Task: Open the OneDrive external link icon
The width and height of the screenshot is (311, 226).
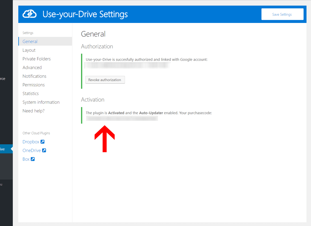Action: pyautogui.click(x=44, y=150)
